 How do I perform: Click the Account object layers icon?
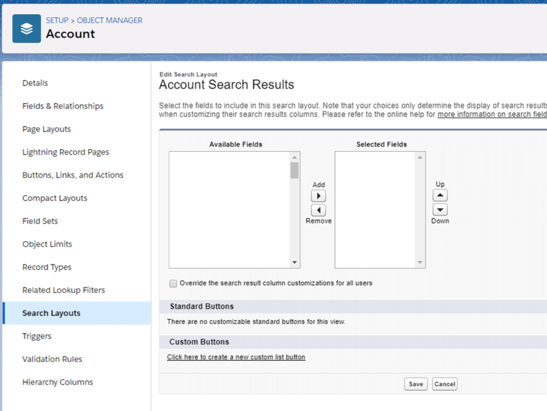pyautogui.click(x=27, y=29)
